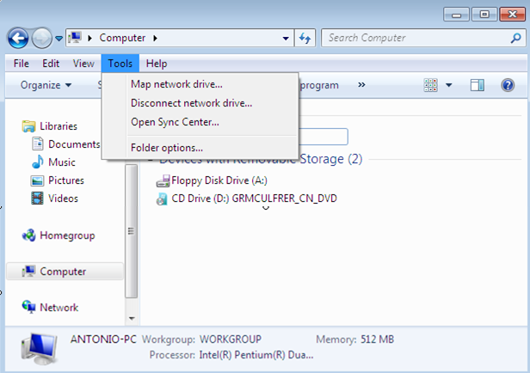Click the Help question mark icon
530x373 pixels.
(508, 85)
